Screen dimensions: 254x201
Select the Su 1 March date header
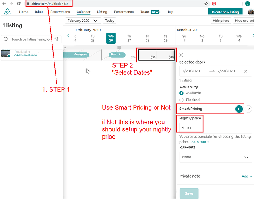[184, 38]
